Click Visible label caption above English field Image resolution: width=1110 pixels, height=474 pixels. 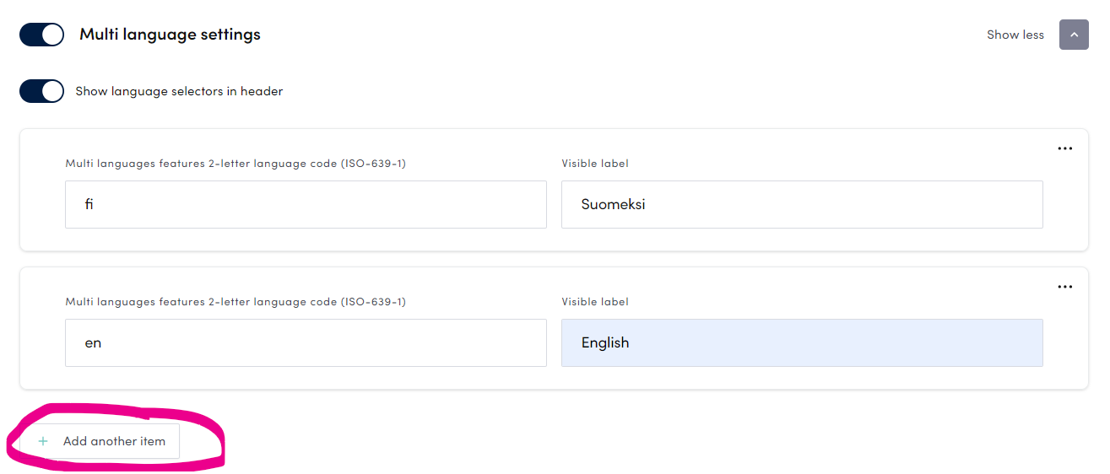click(594, 302)
